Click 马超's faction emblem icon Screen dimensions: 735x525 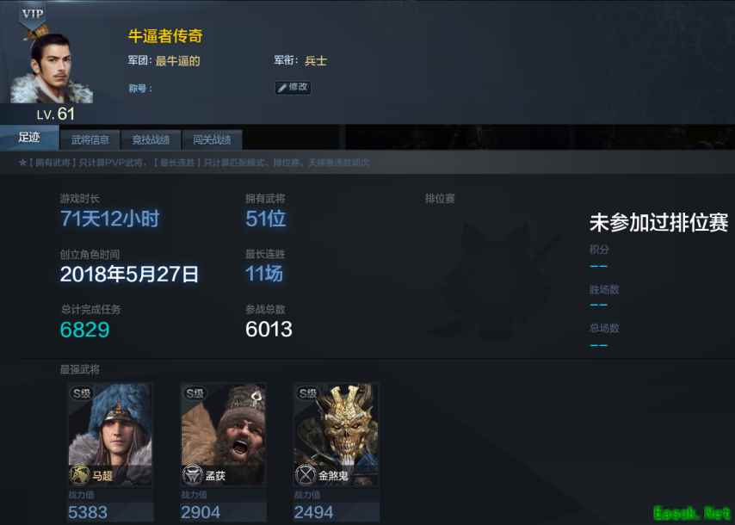(79, 474)
